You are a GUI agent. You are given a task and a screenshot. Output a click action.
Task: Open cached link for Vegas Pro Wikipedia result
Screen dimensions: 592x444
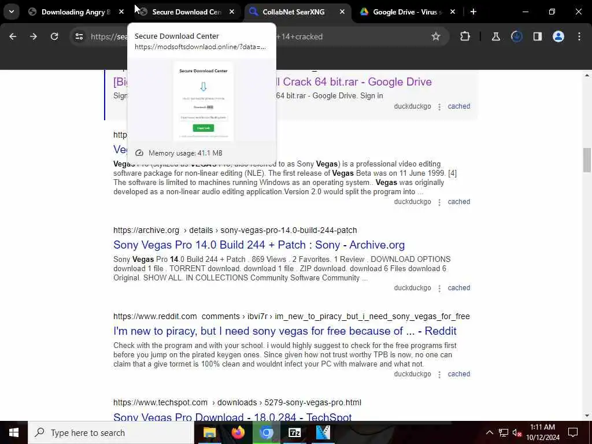(458, 202)
